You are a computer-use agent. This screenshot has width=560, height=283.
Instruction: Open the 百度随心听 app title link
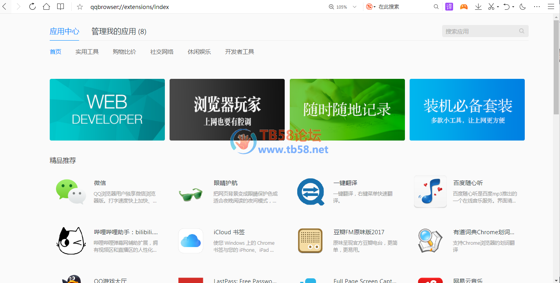click(x=468, y=183)
